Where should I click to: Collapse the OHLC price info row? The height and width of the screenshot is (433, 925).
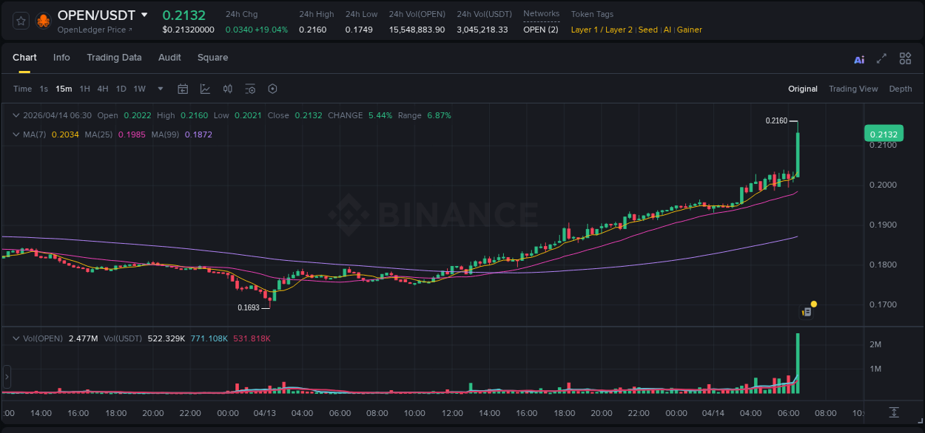[16, 115]
